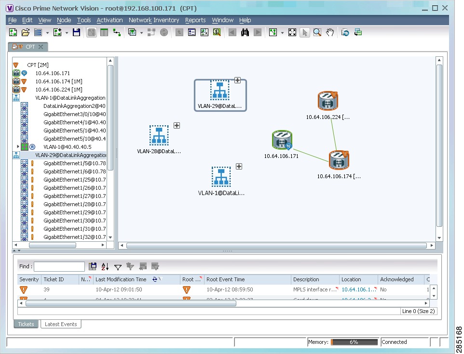Switch to the Latest Events tab
Image resolution: width=464 pixels, height=354 pixels.
point(61,324)
